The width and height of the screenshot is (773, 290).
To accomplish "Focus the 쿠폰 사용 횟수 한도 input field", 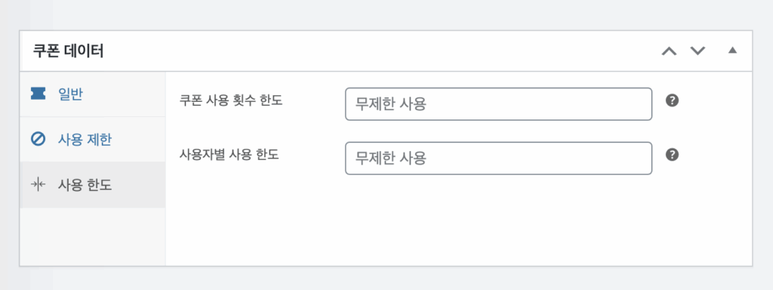I will coord(498,104).
